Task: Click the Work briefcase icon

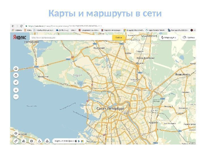Action: [x=16, y=75]
